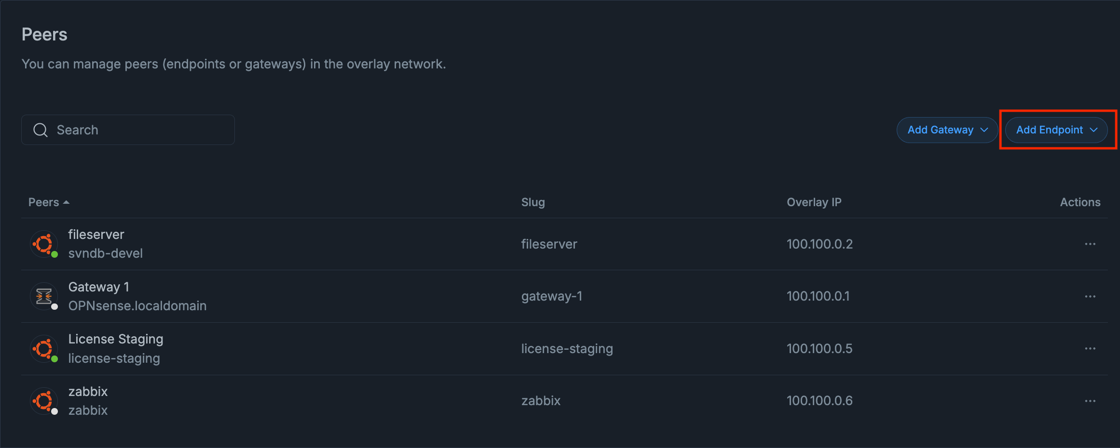Expand the Add Endpoint dropdown chevron

(1093, 130)
